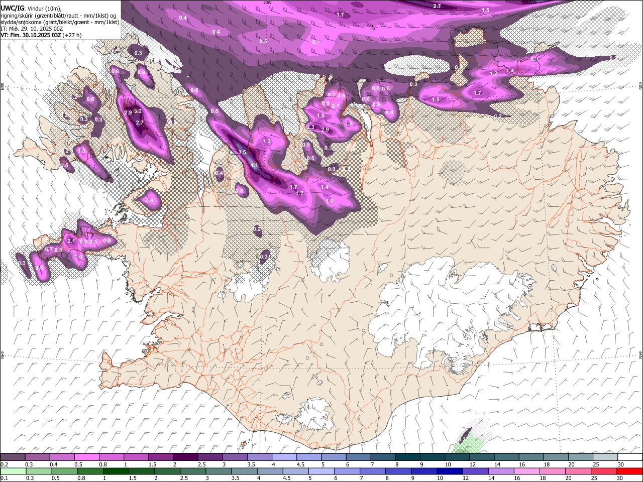Click the '0.1' label starting the green scale

click(x=4, y=478)
